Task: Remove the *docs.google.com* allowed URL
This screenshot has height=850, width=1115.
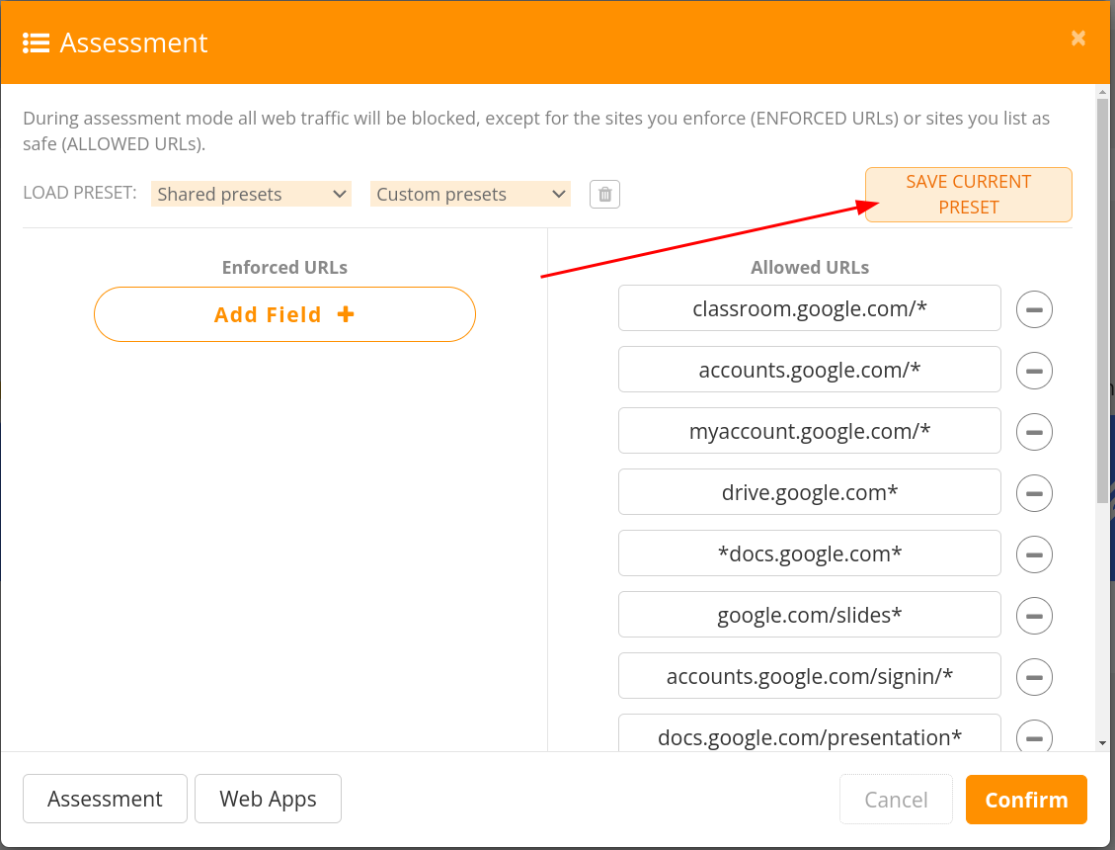Action: point(1034,554)
